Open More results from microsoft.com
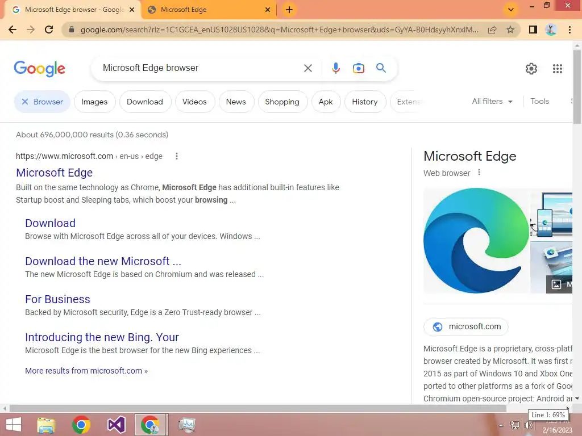 (86, 371)
